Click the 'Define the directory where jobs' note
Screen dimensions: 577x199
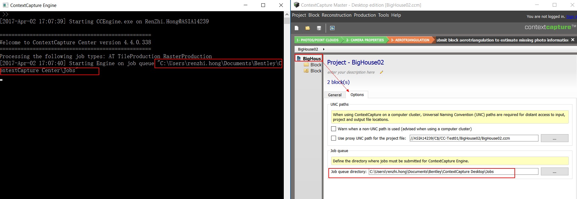click(x=450, y=161)
